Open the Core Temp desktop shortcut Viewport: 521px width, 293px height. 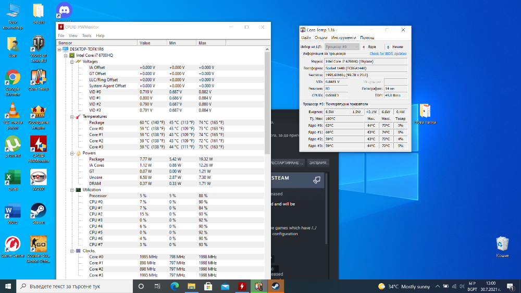click(x=38, y=80)
